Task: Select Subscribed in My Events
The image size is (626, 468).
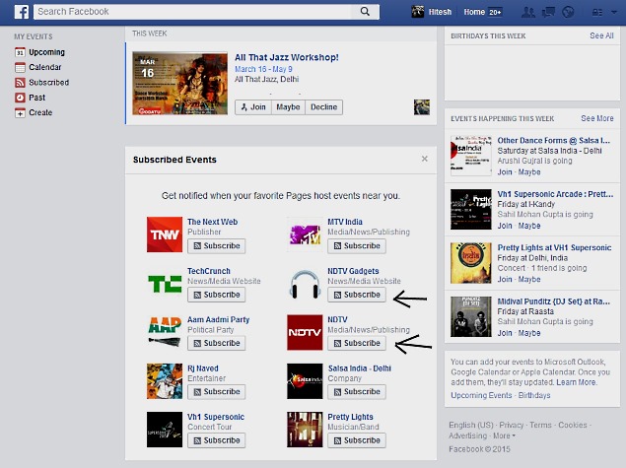Action: click(x=48, y=82)
